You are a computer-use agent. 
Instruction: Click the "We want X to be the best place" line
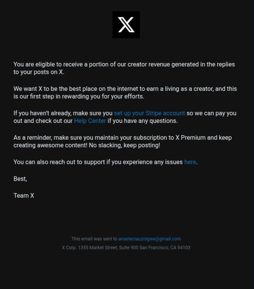click(x=125, y=89)
